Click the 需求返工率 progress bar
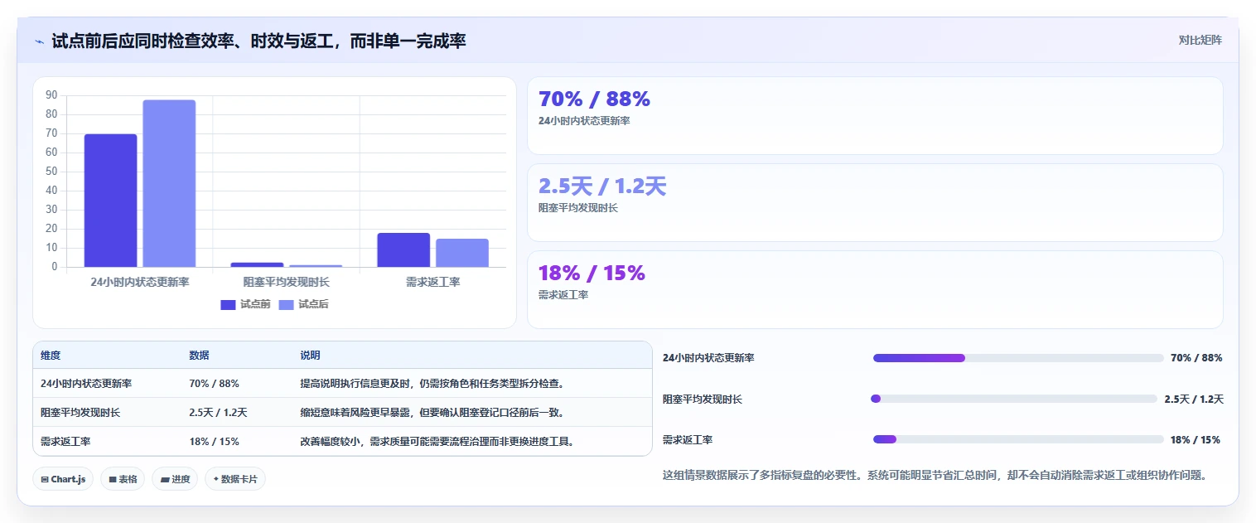Image resolution: width=1256 pixels, height=523 pixels. (x=1018, y=439)
